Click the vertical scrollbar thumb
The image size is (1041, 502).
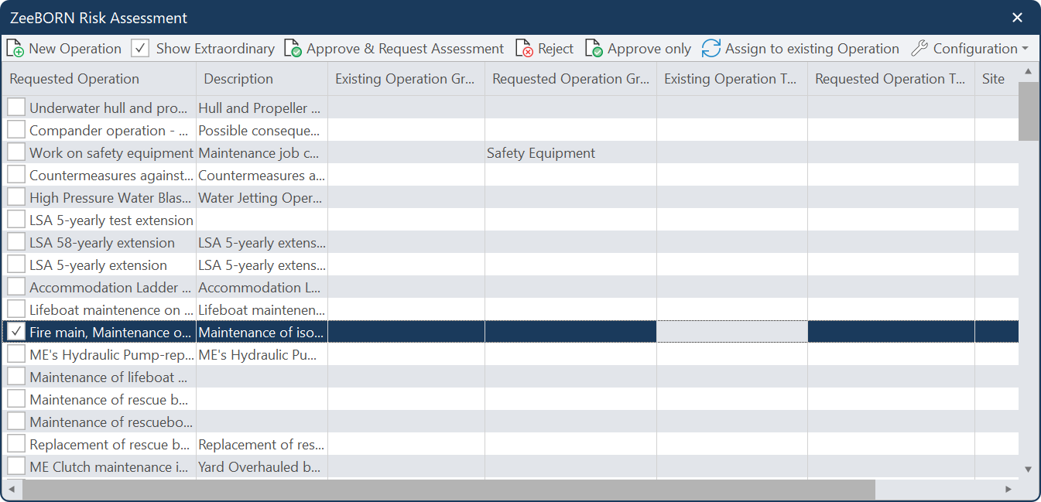coord(1028,111)
